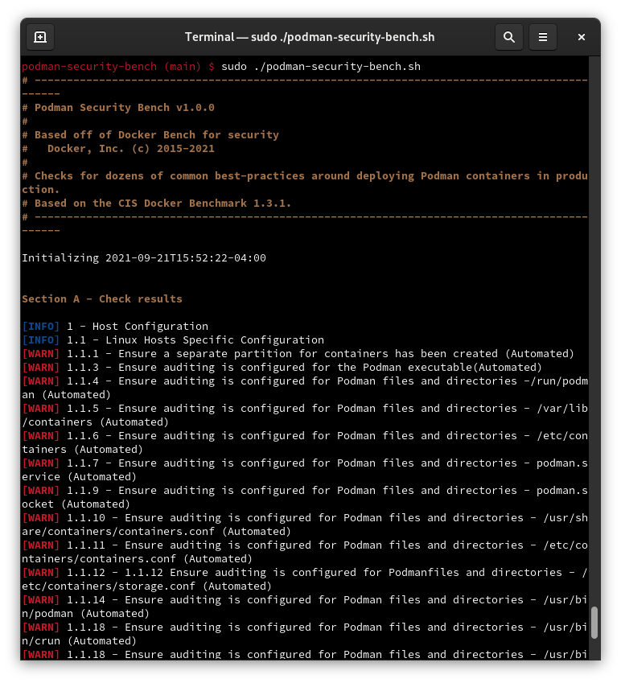Click the 1.1.18 /usr/bin/crun warning
621x683 pixels.
(x=305, y=634)
